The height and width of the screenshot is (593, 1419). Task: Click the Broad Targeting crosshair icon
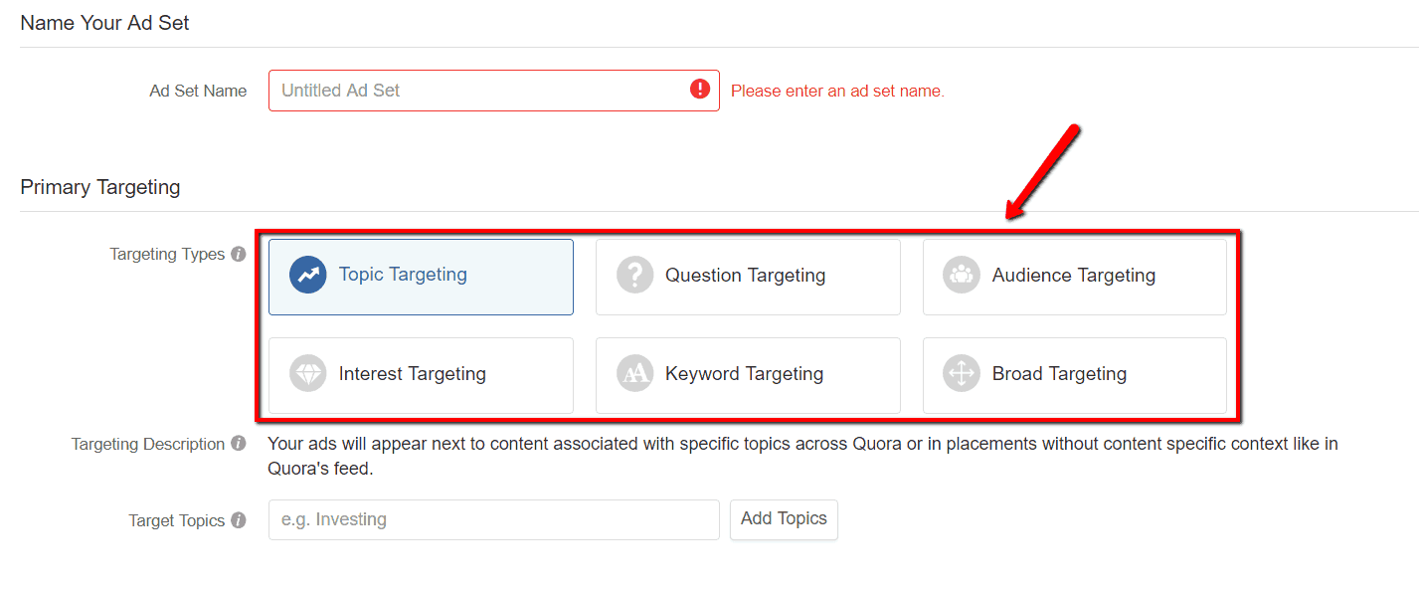point(962,373)
